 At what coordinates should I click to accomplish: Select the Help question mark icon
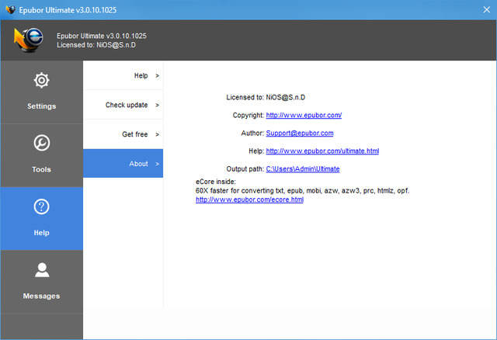[41, 207]
